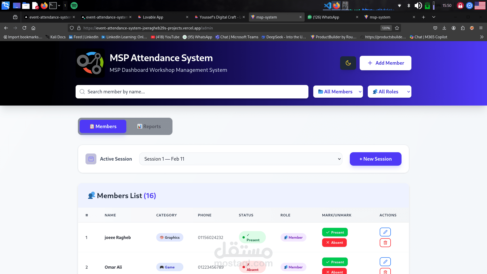Open the Firefox downloads icon

pos(444,28)
